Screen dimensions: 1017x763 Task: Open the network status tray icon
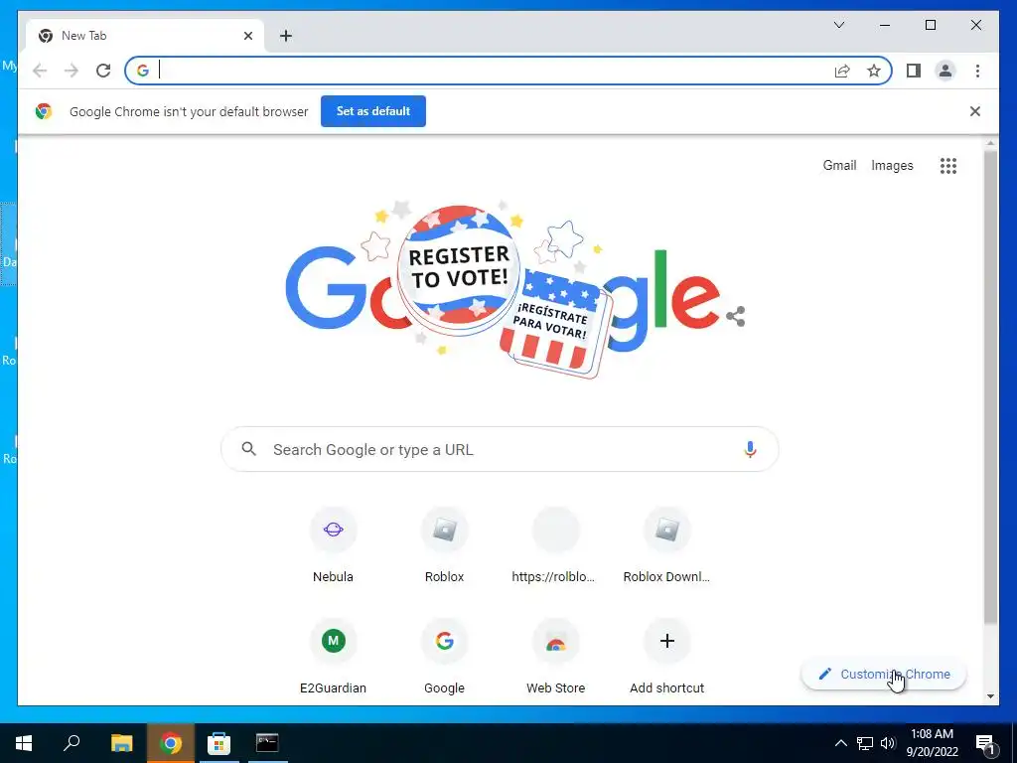pos(865,743)
